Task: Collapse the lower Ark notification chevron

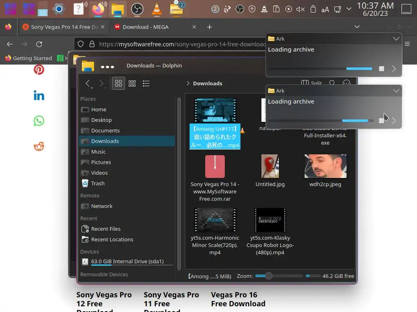Action: [396, 91]
